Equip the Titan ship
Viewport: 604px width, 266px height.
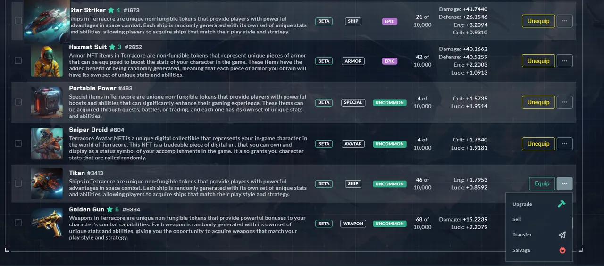pos(542,183)
